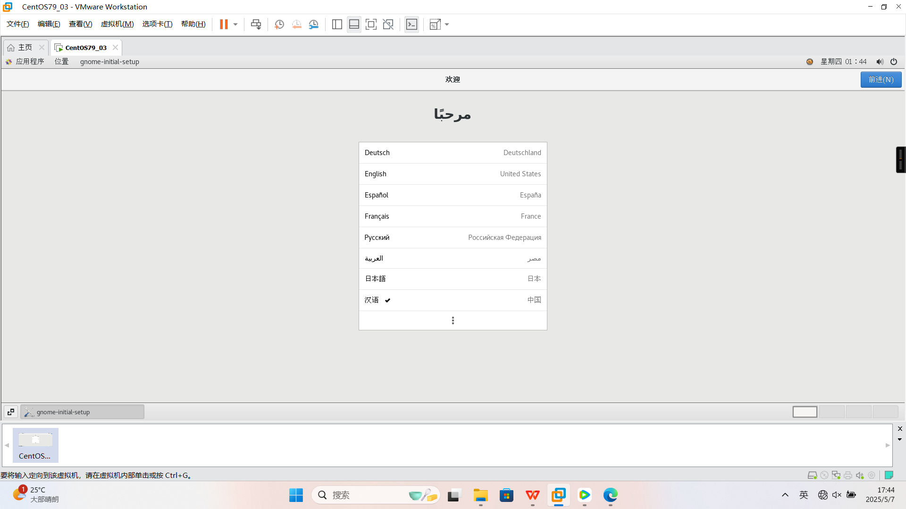The height and width of the screenshot is (509, 906).
Task: Open the 虚拟机(M) menu
Action: point(117,24)
